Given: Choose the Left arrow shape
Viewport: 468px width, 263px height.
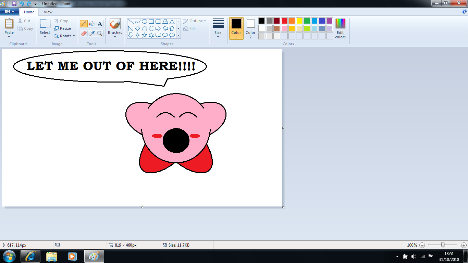Looking at the screenshot, I should (165, 28).
